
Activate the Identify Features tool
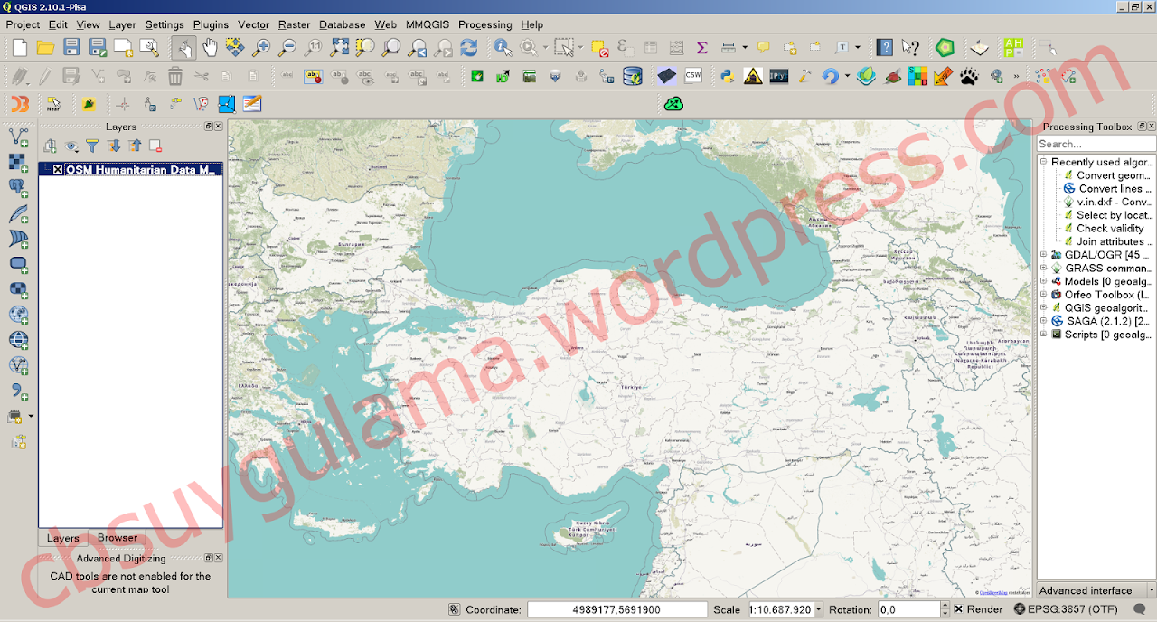(503, 48)
